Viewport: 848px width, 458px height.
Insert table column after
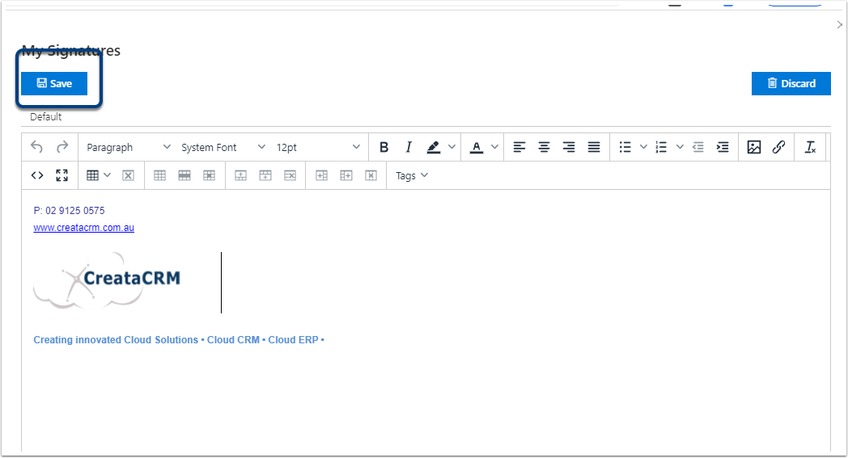click(x=346, y=175)
